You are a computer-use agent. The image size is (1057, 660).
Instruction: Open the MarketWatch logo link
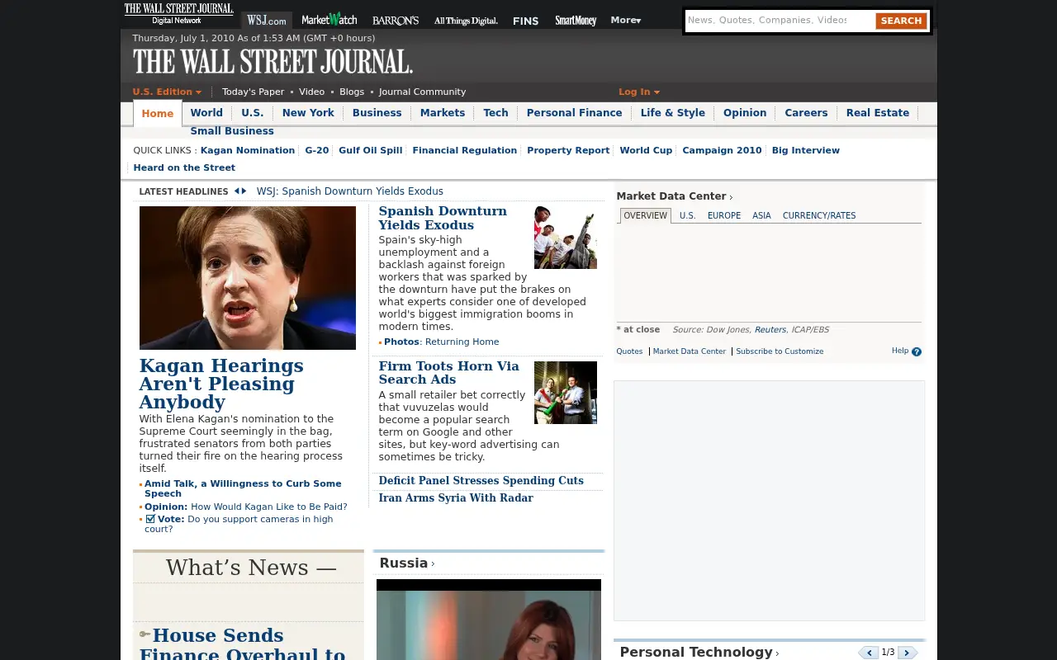pyautogui.click(x=329, y=20)
